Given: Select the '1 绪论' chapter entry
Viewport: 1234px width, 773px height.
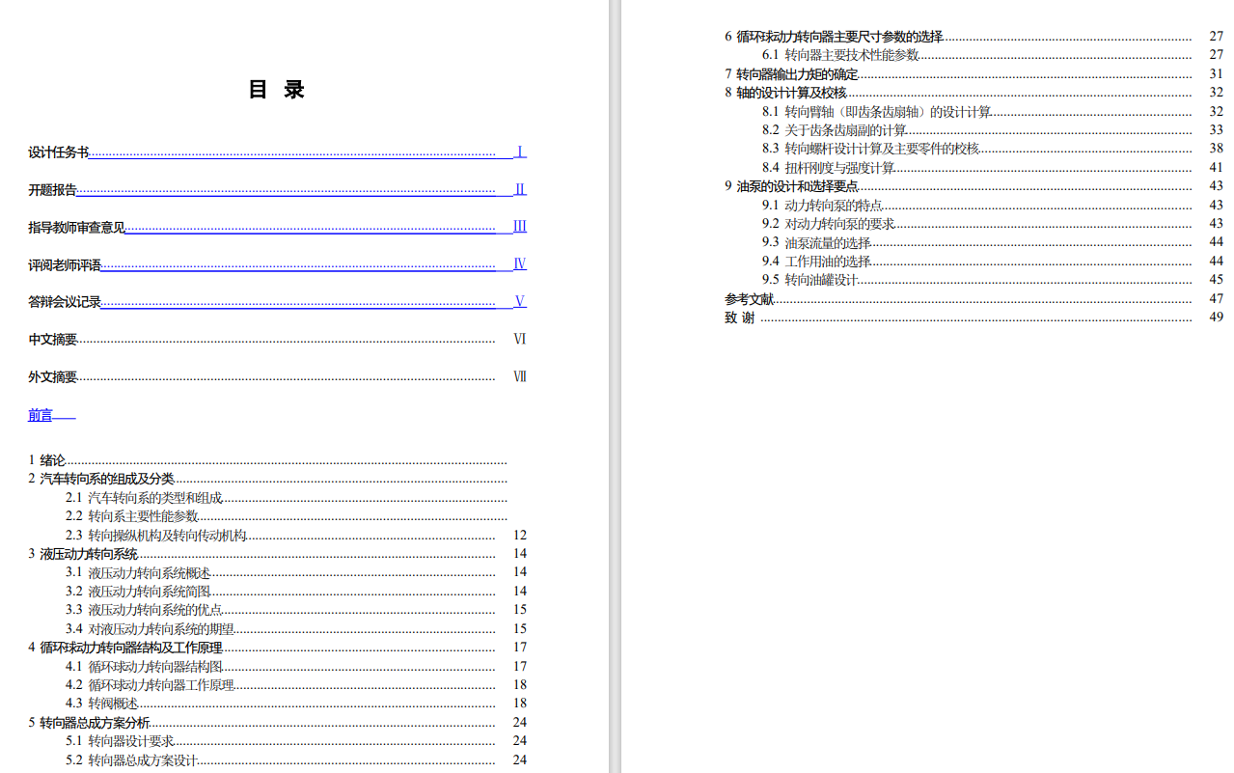Looking at the screenshot, I should tap(267, 460).
